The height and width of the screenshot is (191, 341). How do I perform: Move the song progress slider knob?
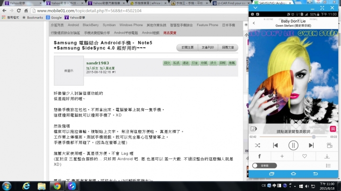[314, 137]
